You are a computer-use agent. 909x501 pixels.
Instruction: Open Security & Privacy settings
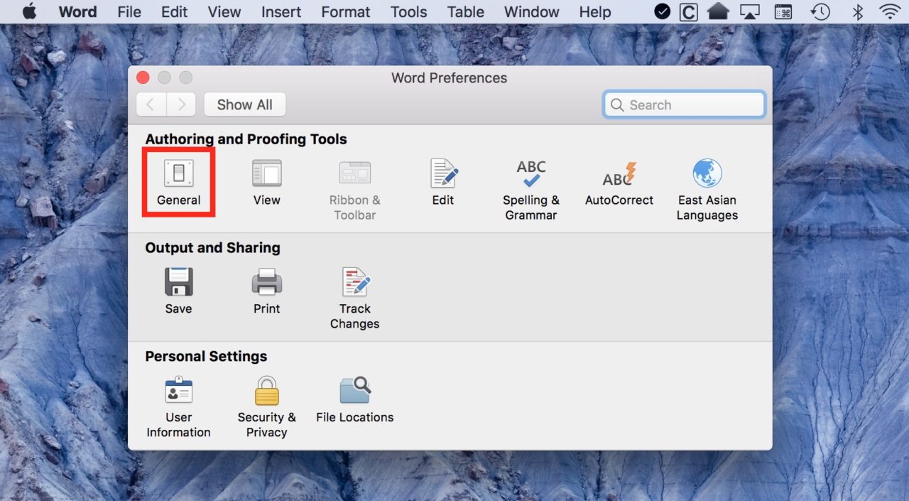coord(266,407)
